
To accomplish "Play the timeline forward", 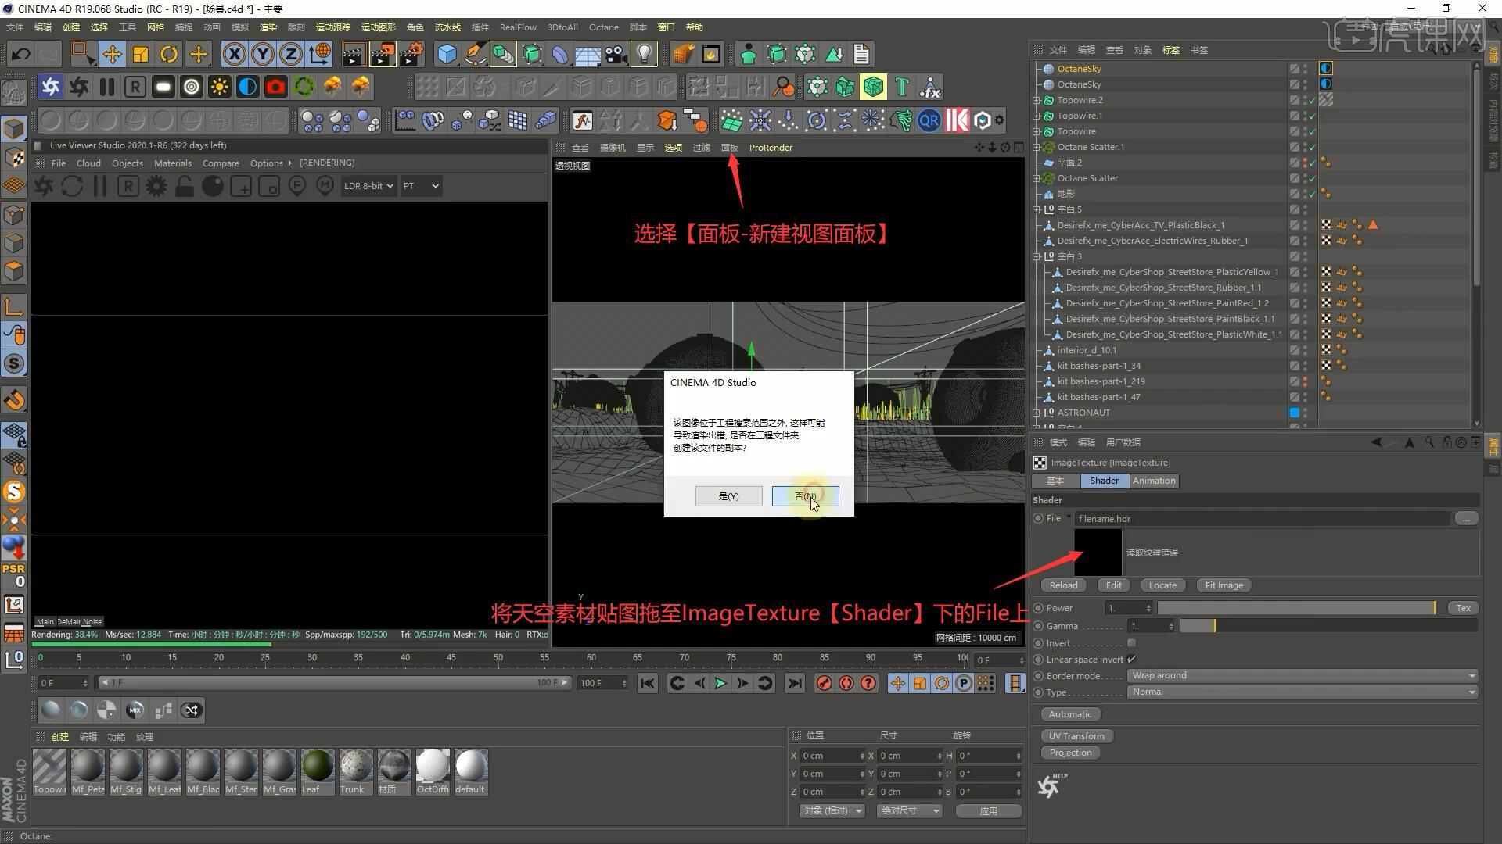I will [x=720, y=684].
